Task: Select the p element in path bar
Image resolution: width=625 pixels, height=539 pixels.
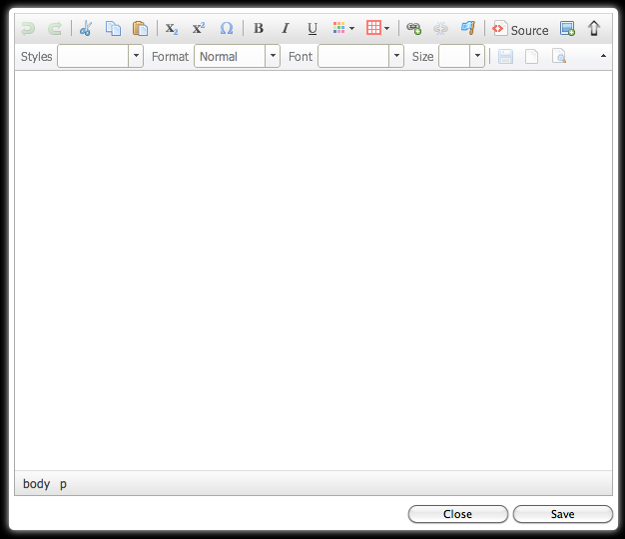Action: (63, 484)
